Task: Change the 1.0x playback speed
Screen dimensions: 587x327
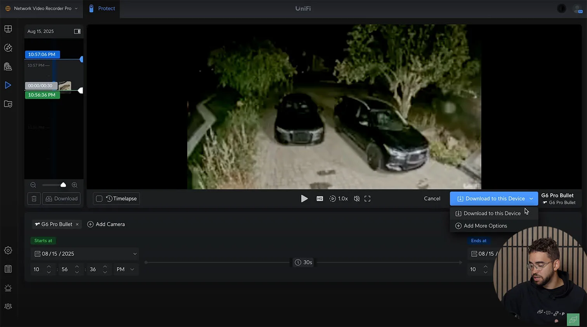Action: click(x=339, y=199)
